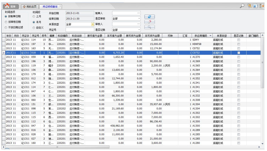Select the amount cell 13,600.00
Viewport: 267px width, 151px height.
coord(114,70)
